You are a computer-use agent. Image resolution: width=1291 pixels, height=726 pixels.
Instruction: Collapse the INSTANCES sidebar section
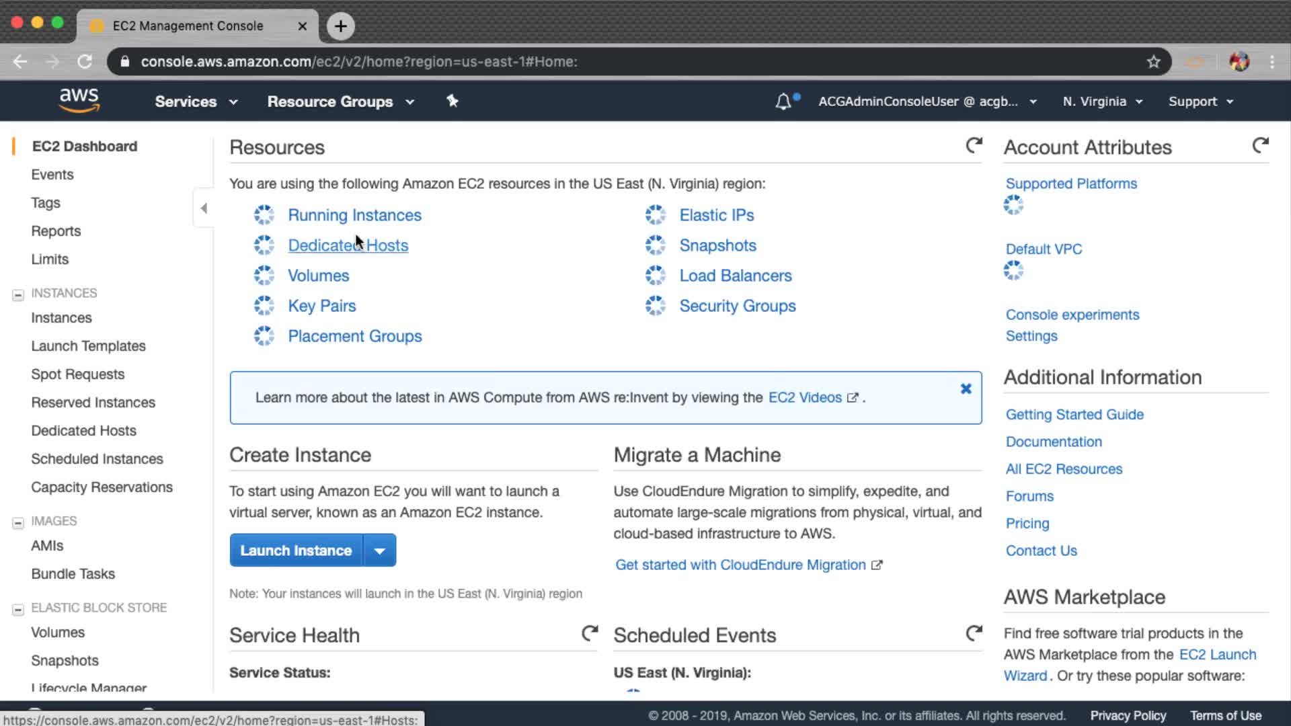tap(18, 294)
